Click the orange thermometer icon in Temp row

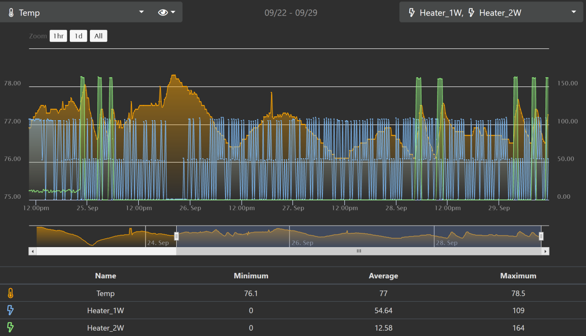[x=11, y=294]
